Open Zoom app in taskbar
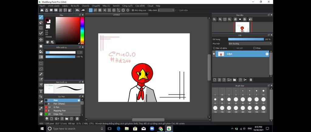 pos(152,129)
